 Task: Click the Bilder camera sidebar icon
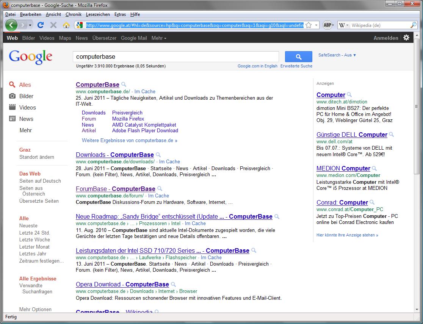pyautogui.click(x=12, y=96)
